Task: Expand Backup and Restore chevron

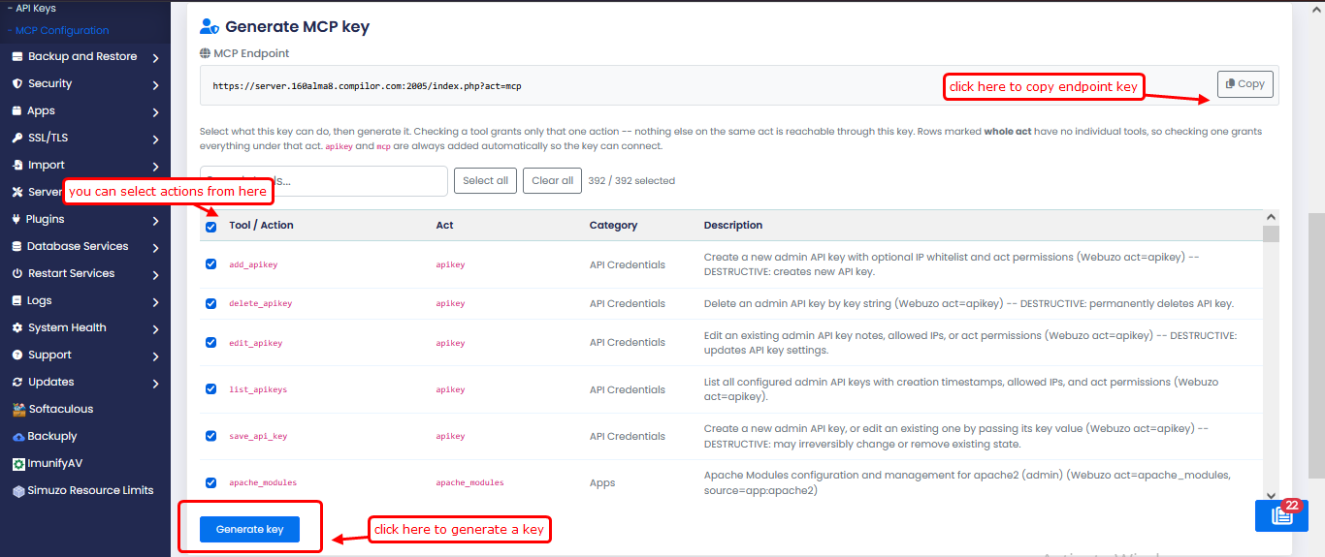Action: pos(156,58)
